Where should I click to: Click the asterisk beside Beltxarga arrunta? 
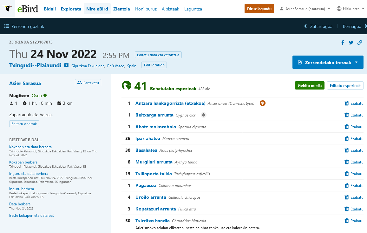203,115
